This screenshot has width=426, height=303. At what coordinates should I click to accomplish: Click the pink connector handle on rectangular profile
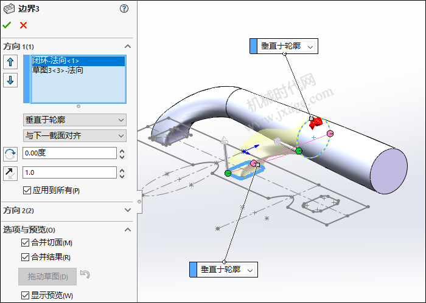(254, 163)
